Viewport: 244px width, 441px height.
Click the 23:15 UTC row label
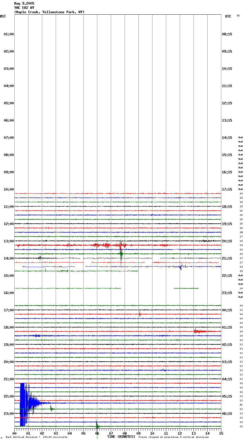click(x=227, y=293)
